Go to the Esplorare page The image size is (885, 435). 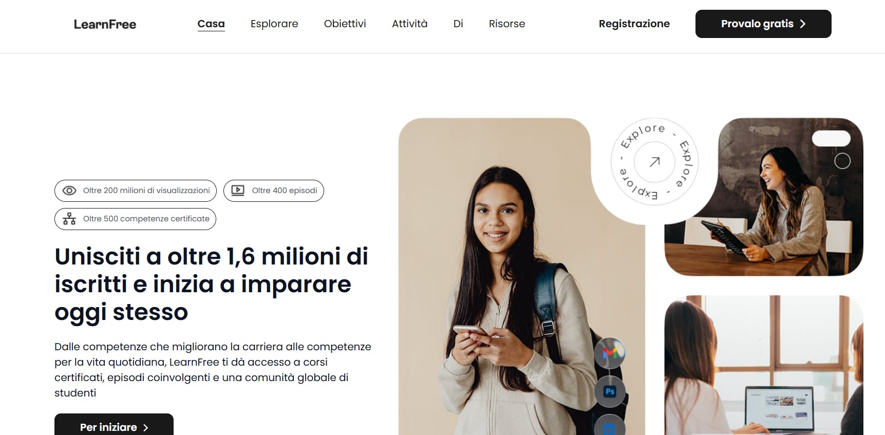tap(274, 24)
